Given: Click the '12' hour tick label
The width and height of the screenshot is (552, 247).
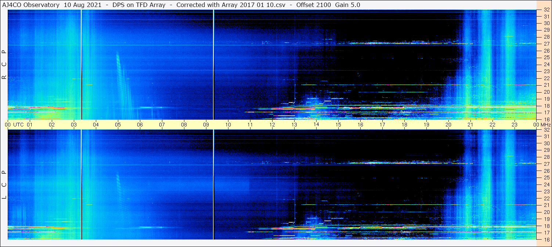Looking at the screenshot, I should pos(272,125).
